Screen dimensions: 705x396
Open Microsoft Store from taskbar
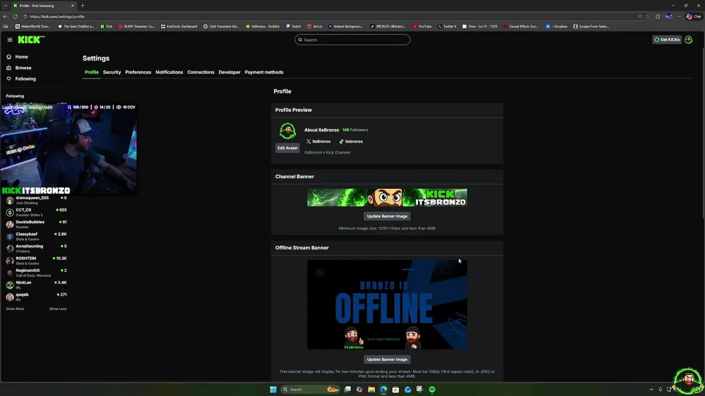395,389
